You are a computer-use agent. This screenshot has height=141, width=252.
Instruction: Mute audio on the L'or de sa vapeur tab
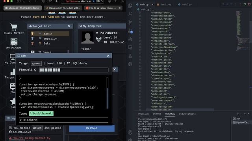click(x=120, y=8)
